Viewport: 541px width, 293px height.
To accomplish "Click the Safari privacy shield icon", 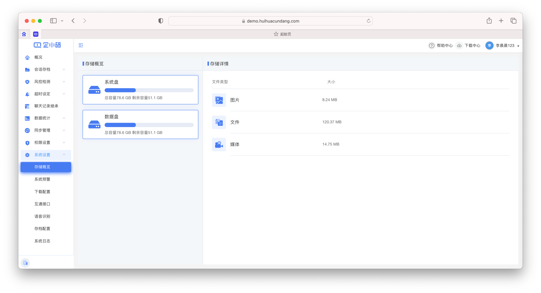I will pyautogui.click(x=161, y=21).
